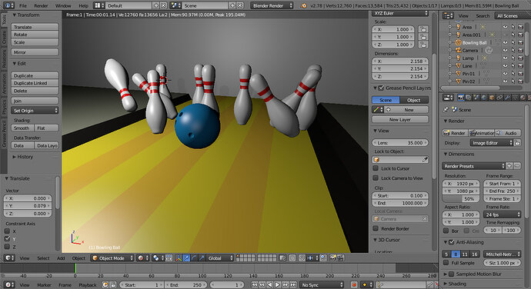The height and width of the screenshot is (289, 531).
Task: Click the Lamp object icon in outliner
Action: (x=458, y=58)
